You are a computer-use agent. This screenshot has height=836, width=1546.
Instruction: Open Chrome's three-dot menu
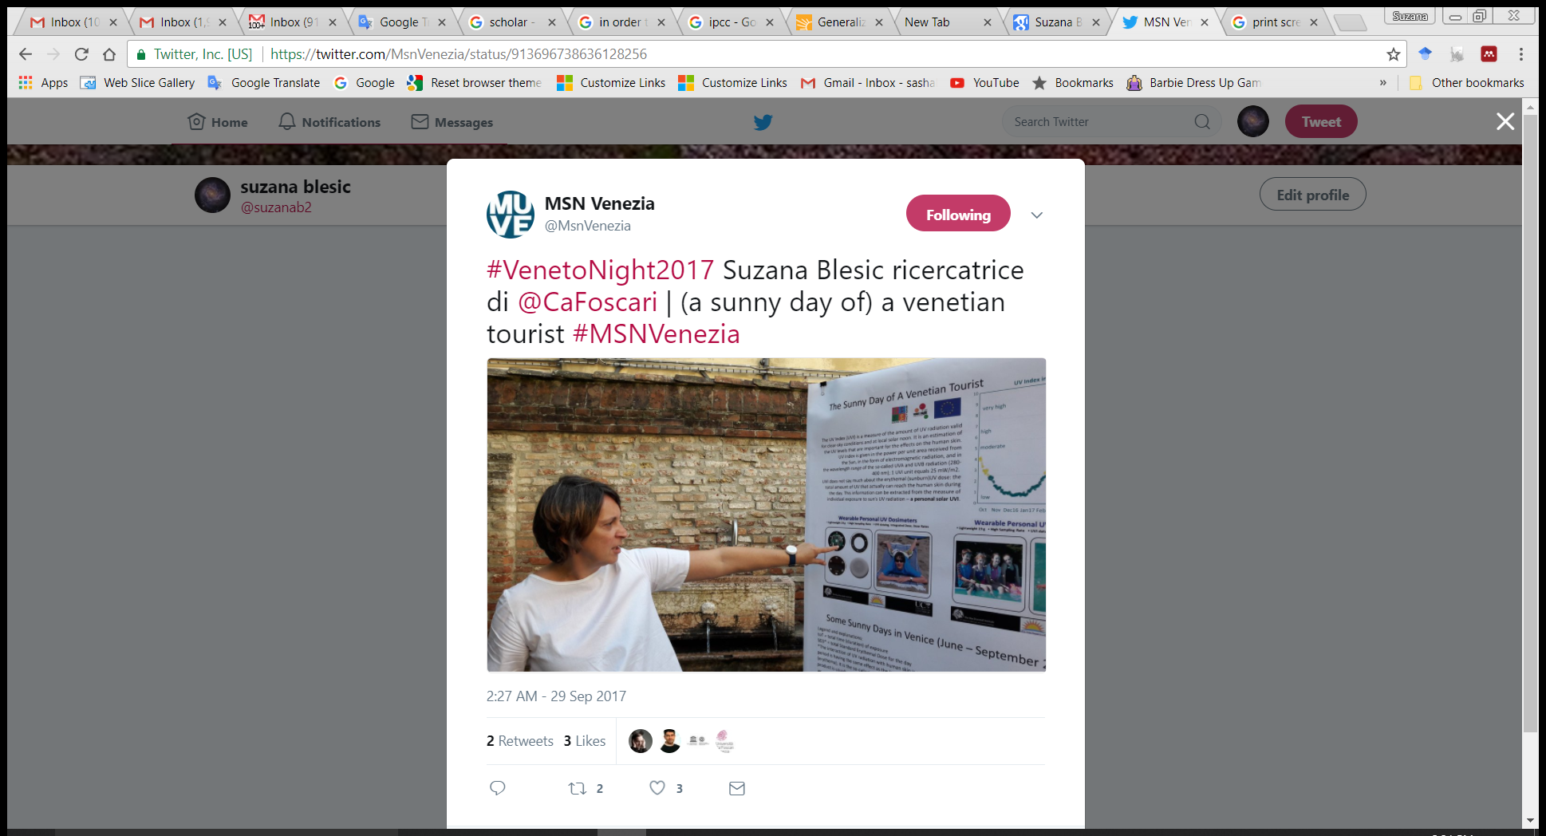1520,54
